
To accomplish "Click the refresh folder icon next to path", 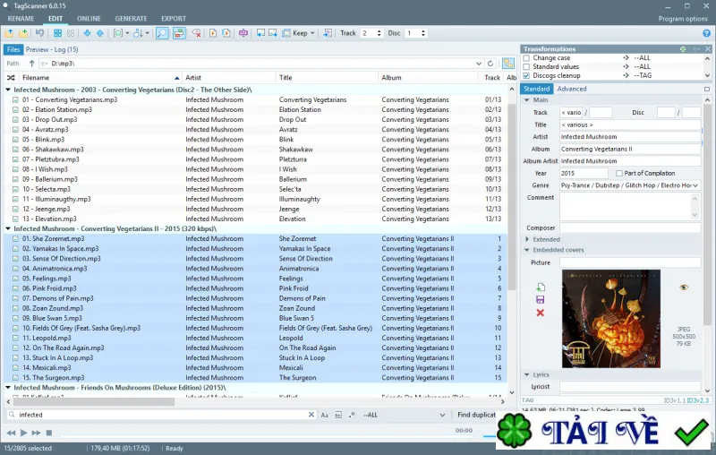I will [490, 64].
